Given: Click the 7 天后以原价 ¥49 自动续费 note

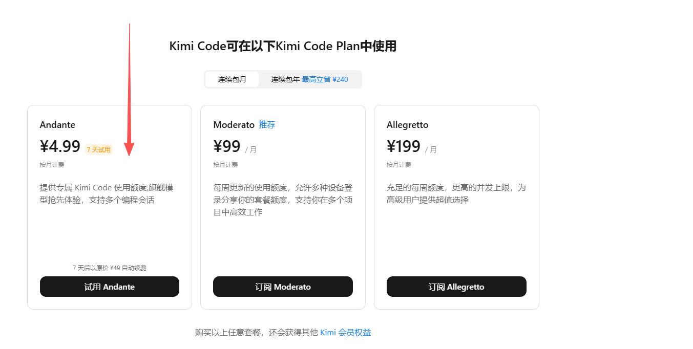Looking at the screenshot, I should click(x=110, y=268).
